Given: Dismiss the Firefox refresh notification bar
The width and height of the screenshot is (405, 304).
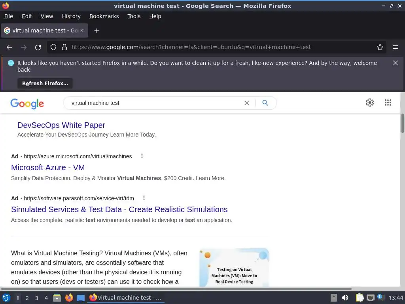Looking at the screenshot, I should tap(396, 63).
